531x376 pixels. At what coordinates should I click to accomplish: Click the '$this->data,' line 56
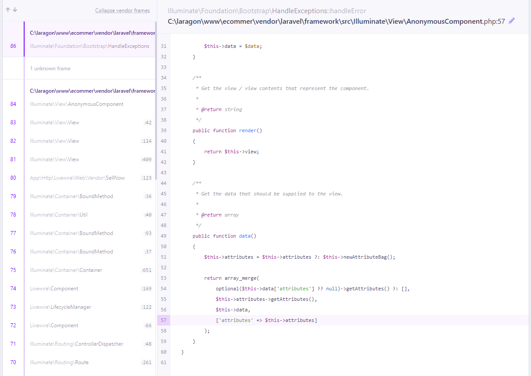[x=233, y=310]
